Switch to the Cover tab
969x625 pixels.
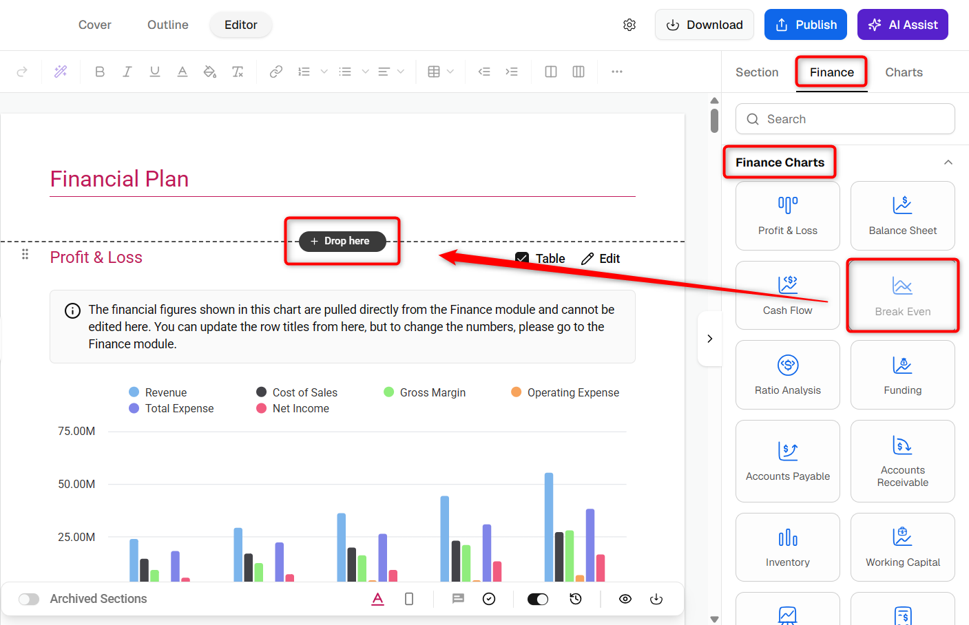coord(95,25)
